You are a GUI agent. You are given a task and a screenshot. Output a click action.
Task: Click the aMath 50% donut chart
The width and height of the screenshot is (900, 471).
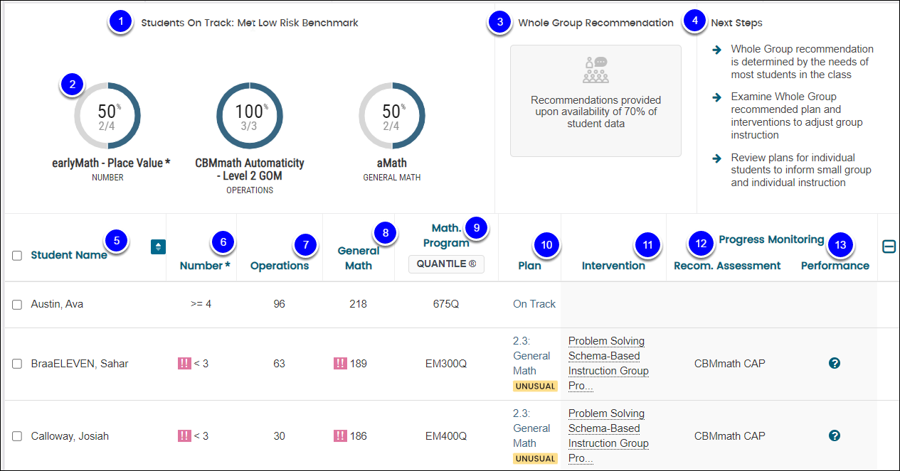tap(391, 115)
